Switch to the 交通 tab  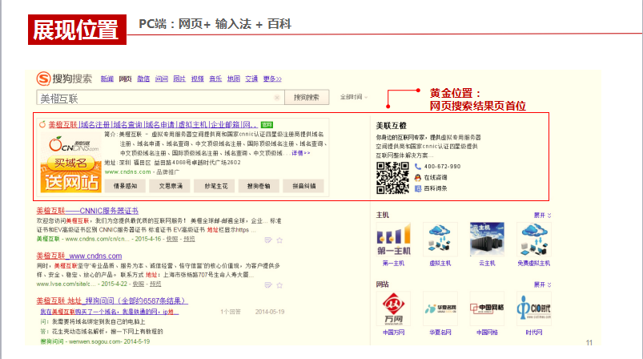pyautogui.click(x=251, y=79)
